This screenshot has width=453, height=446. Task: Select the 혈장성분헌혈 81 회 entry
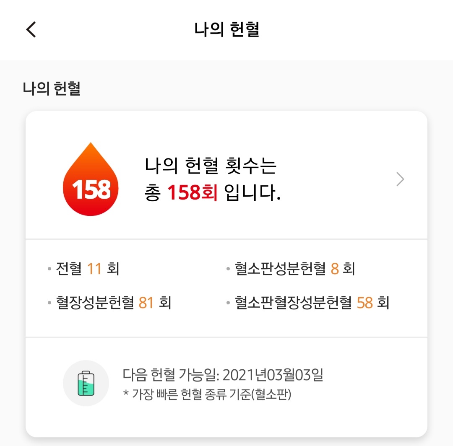pyautogui.click(x=110, y=303)
